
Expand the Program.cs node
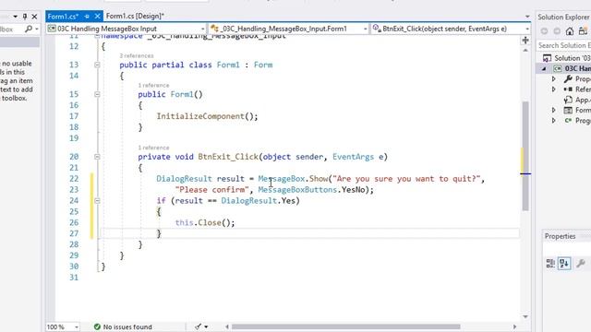554,121
